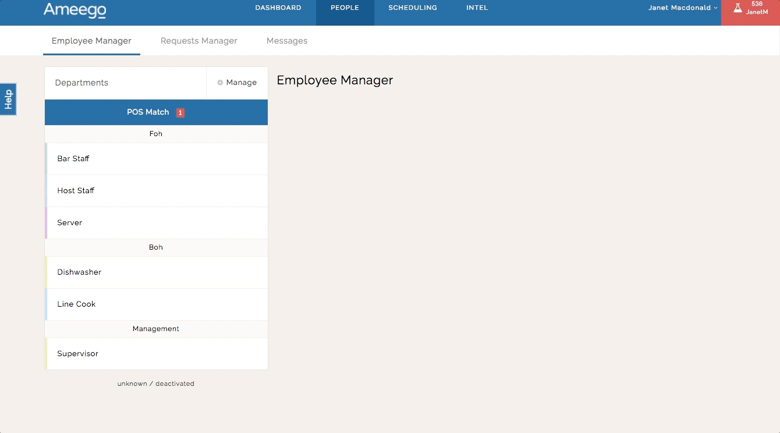Select the Dishwasher department
Screen dimensions: 780x433
click(x=156, y=272)
